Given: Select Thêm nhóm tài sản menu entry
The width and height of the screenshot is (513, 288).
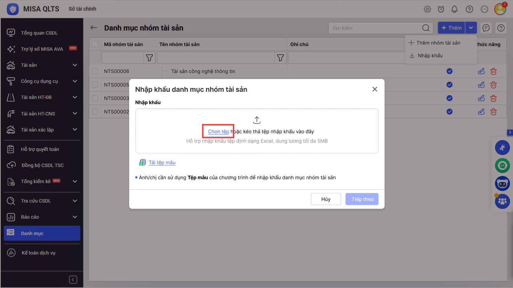Looking at the screenshot, I should (x=438, y=43).
